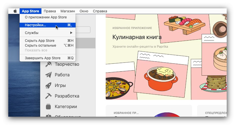Image resolution: width=235 pixels, height=125 pixels.
Task: Open the Окно menu
Action: point(84,11)
